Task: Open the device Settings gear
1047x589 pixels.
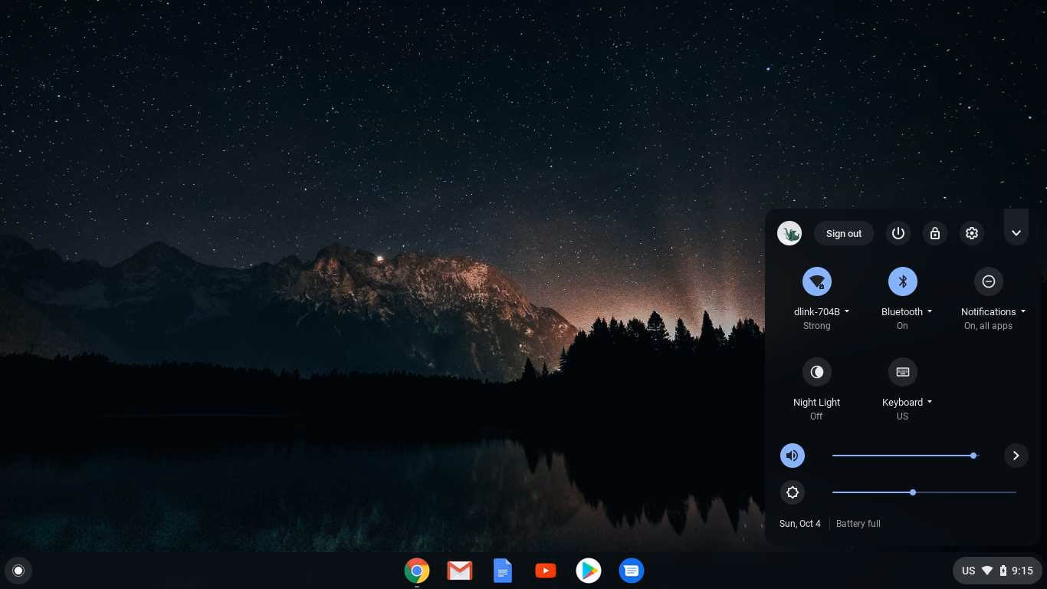Action: click(x=971, y=233)
